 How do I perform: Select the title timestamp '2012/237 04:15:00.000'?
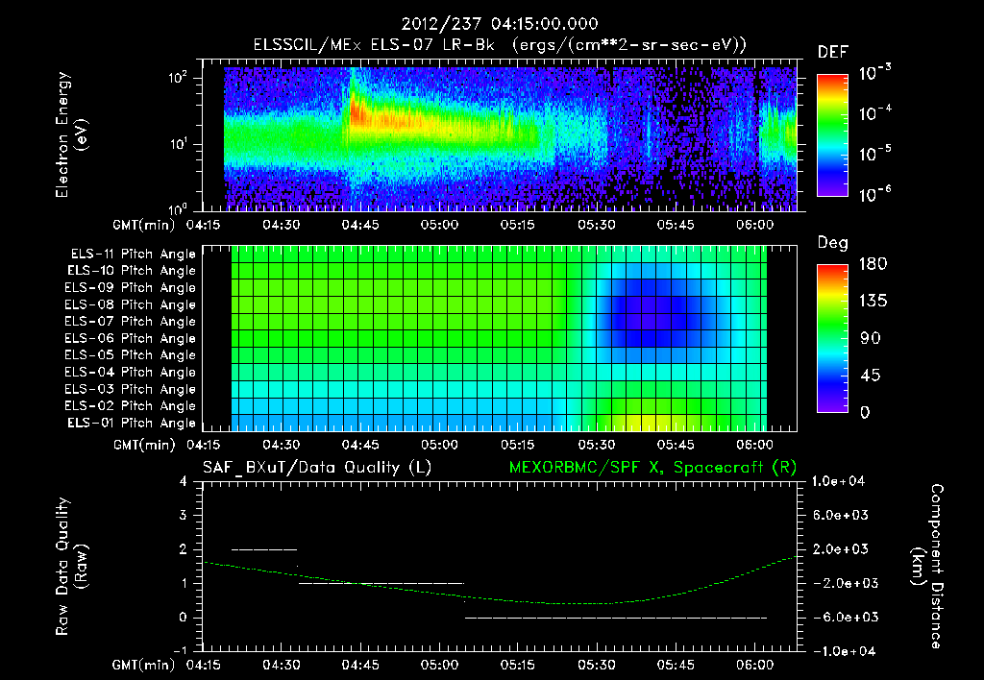(500, 24)
